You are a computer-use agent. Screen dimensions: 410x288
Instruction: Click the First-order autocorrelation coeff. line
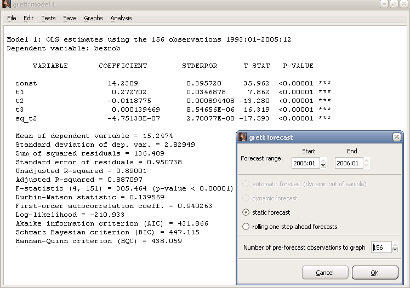114,206
